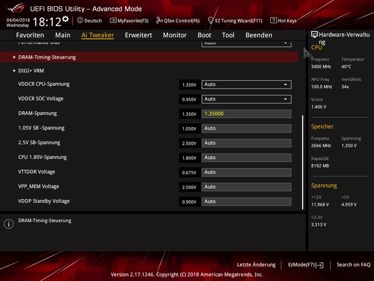The width and height of the screenshot is (374, 281).
Task: Click the Hardware-Verwaltung monitor icon
Action: click(314, 35)
